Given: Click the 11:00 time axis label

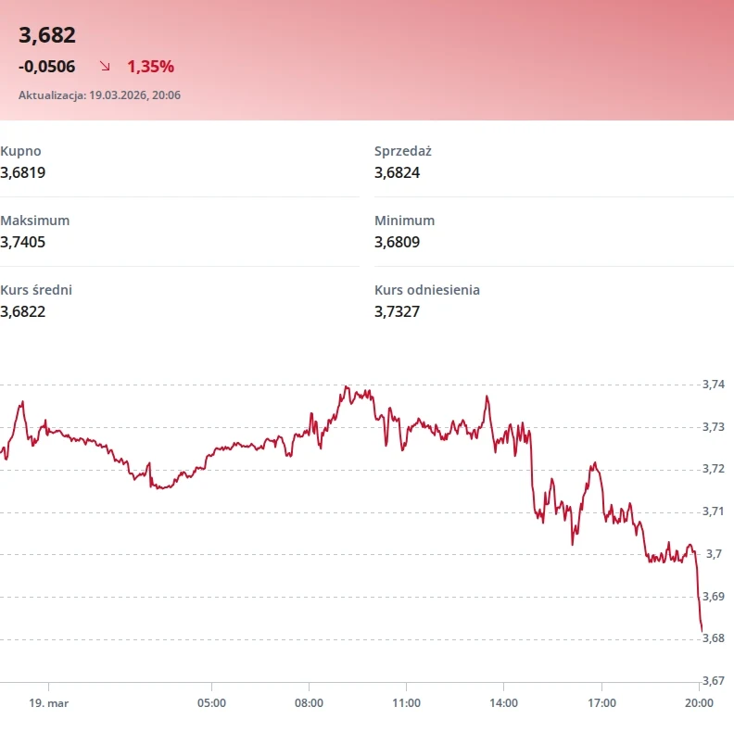Looking at the screenshot, I should pyautogui.click(x=407, y=703).
